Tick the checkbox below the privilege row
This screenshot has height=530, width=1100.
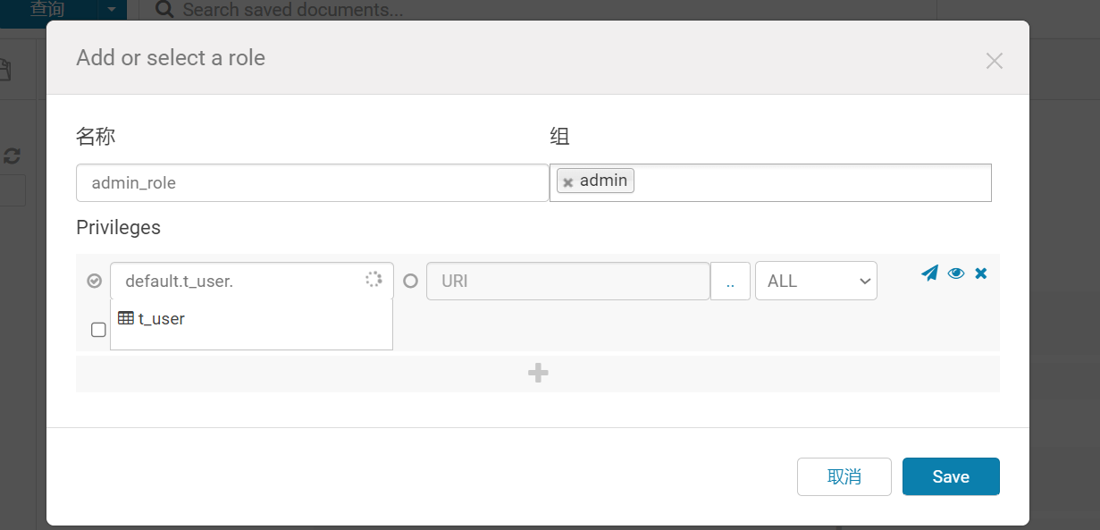[98, 330]
